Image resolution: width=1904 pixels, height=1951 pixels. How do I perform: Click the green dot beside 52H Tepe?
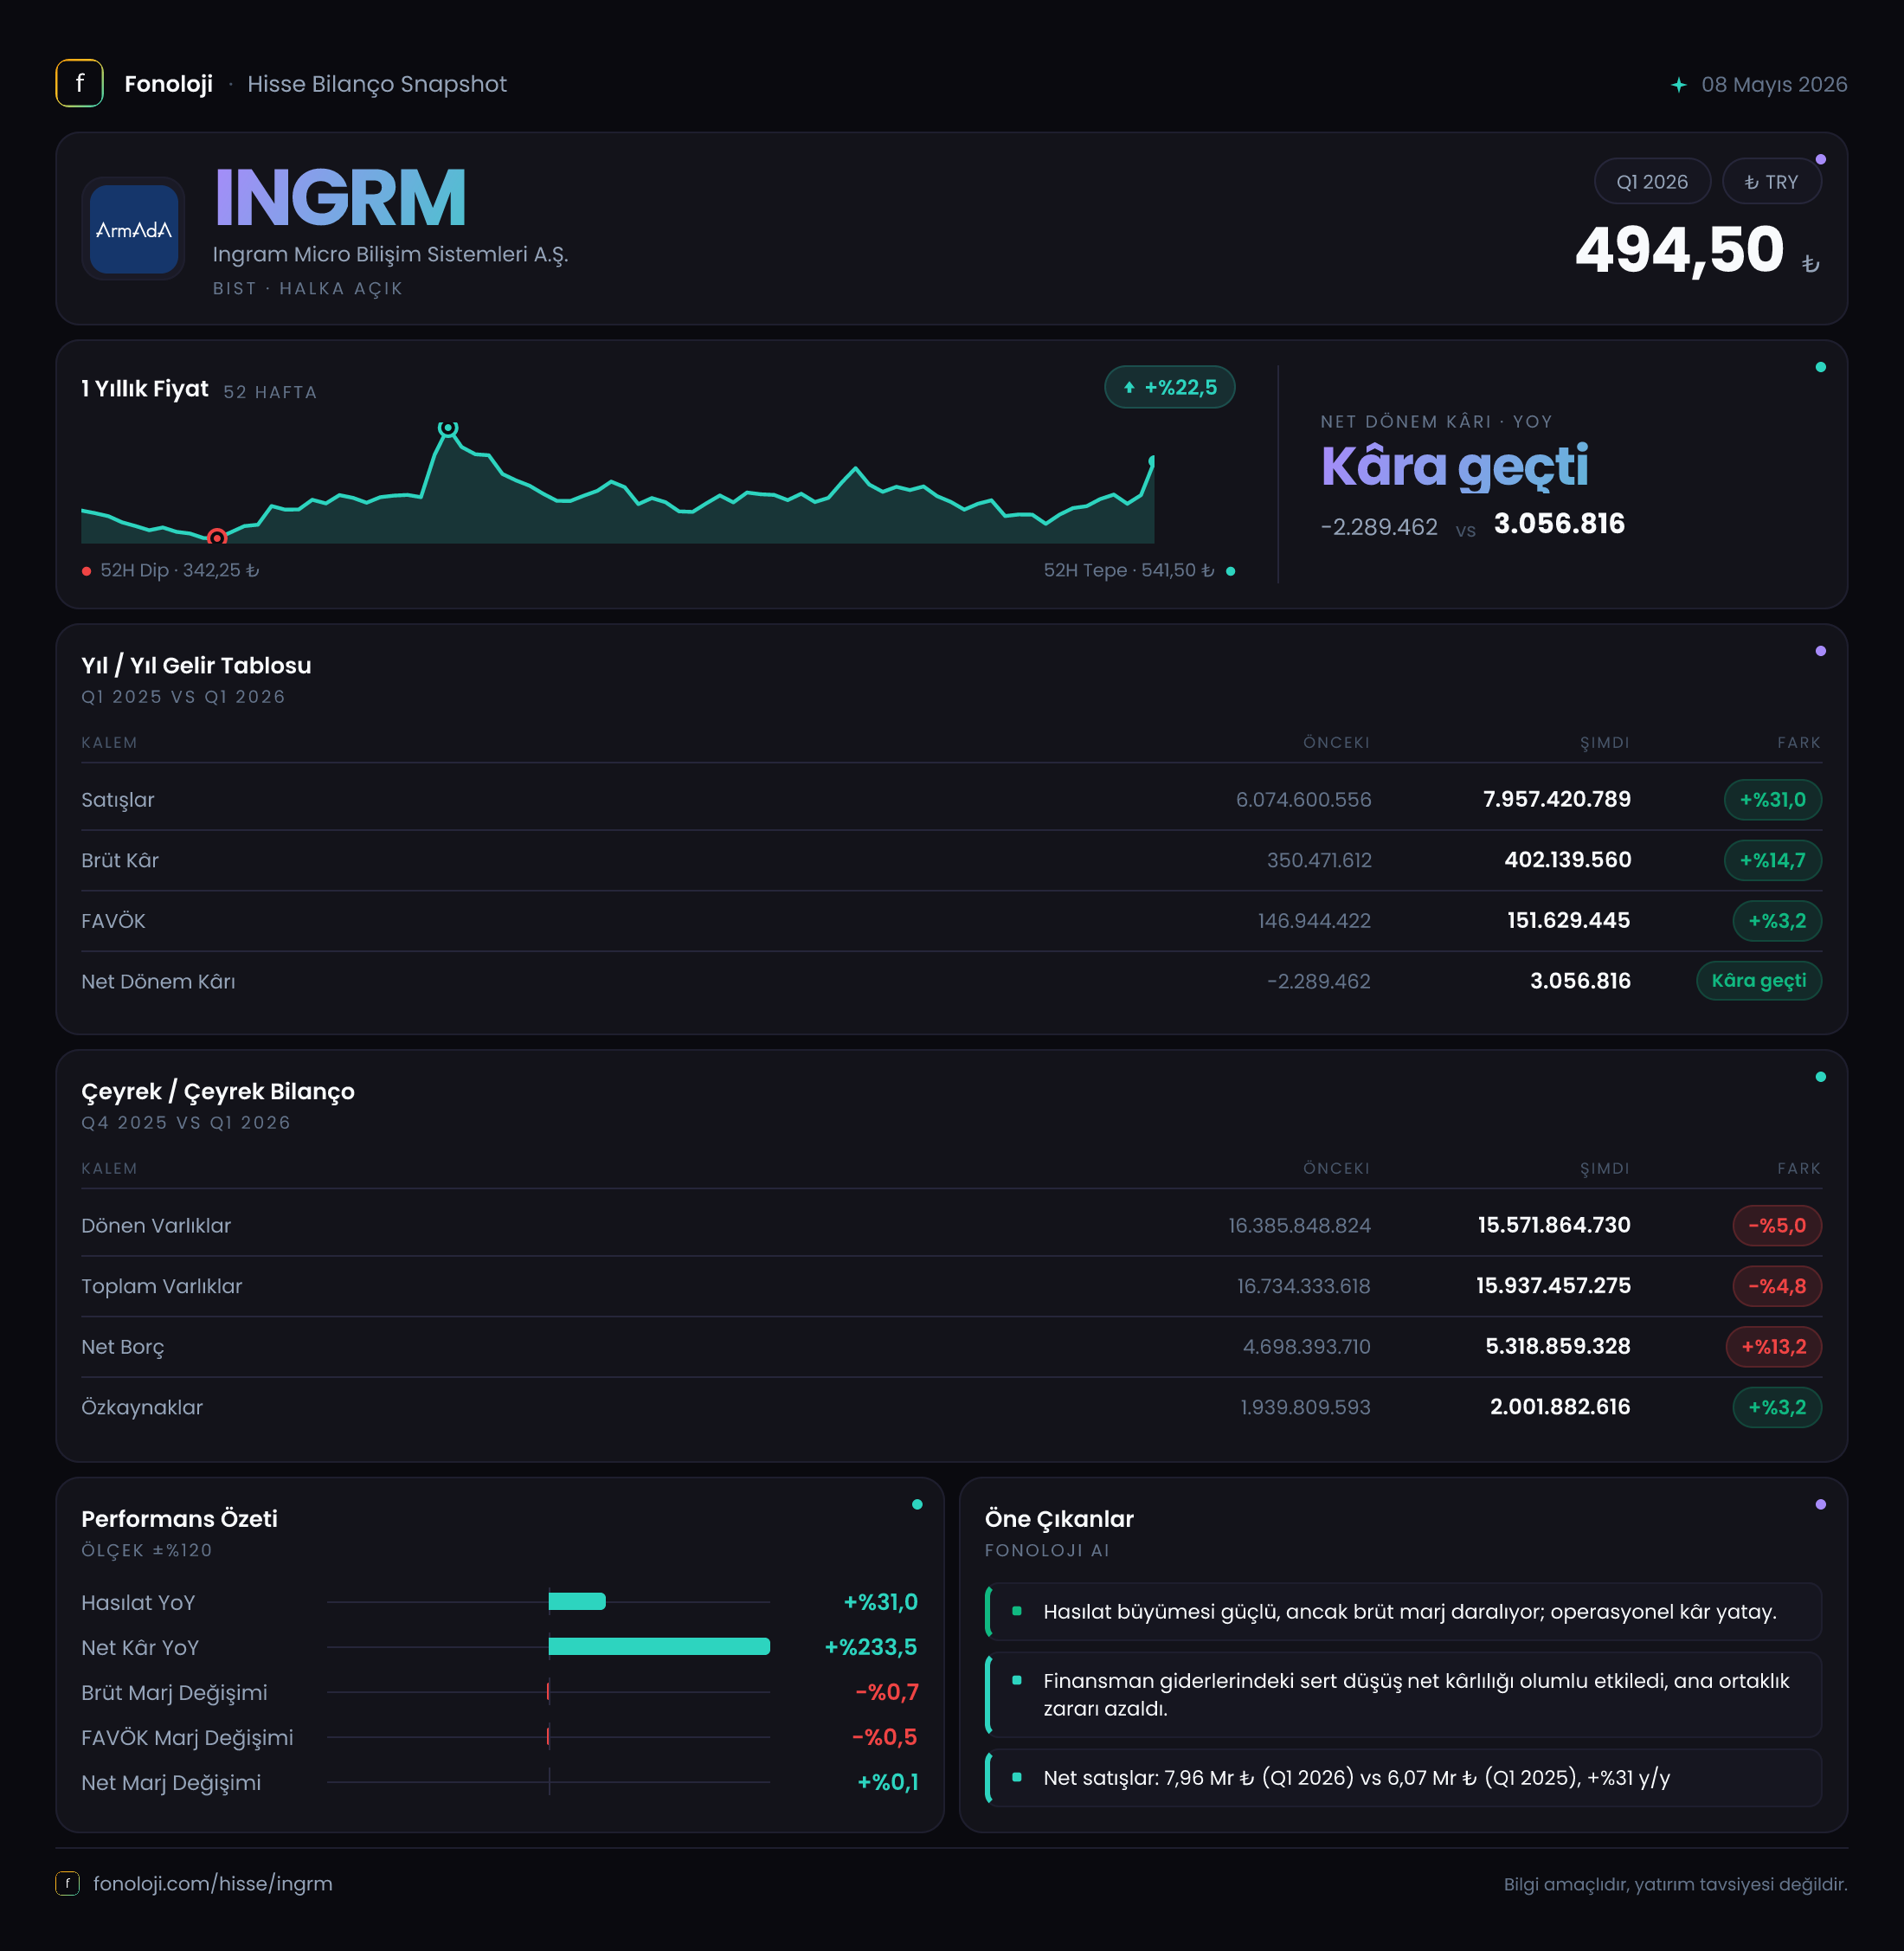pos(1230,571)
